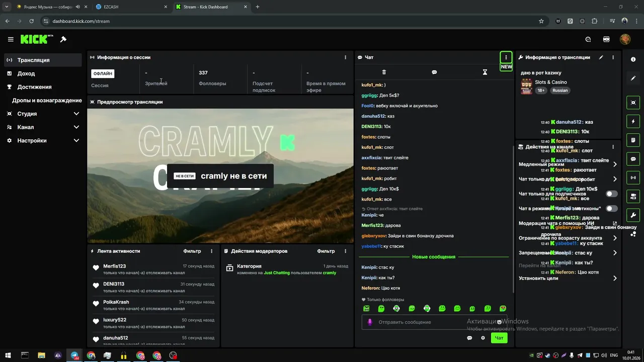
Task: Click the stream preview thumbnail
Action: coord(220,176)
